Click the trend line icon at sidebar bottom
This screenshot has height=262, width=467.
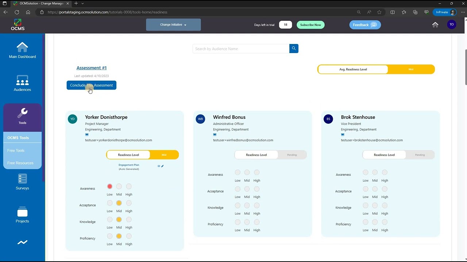click(x=22, y=242)
